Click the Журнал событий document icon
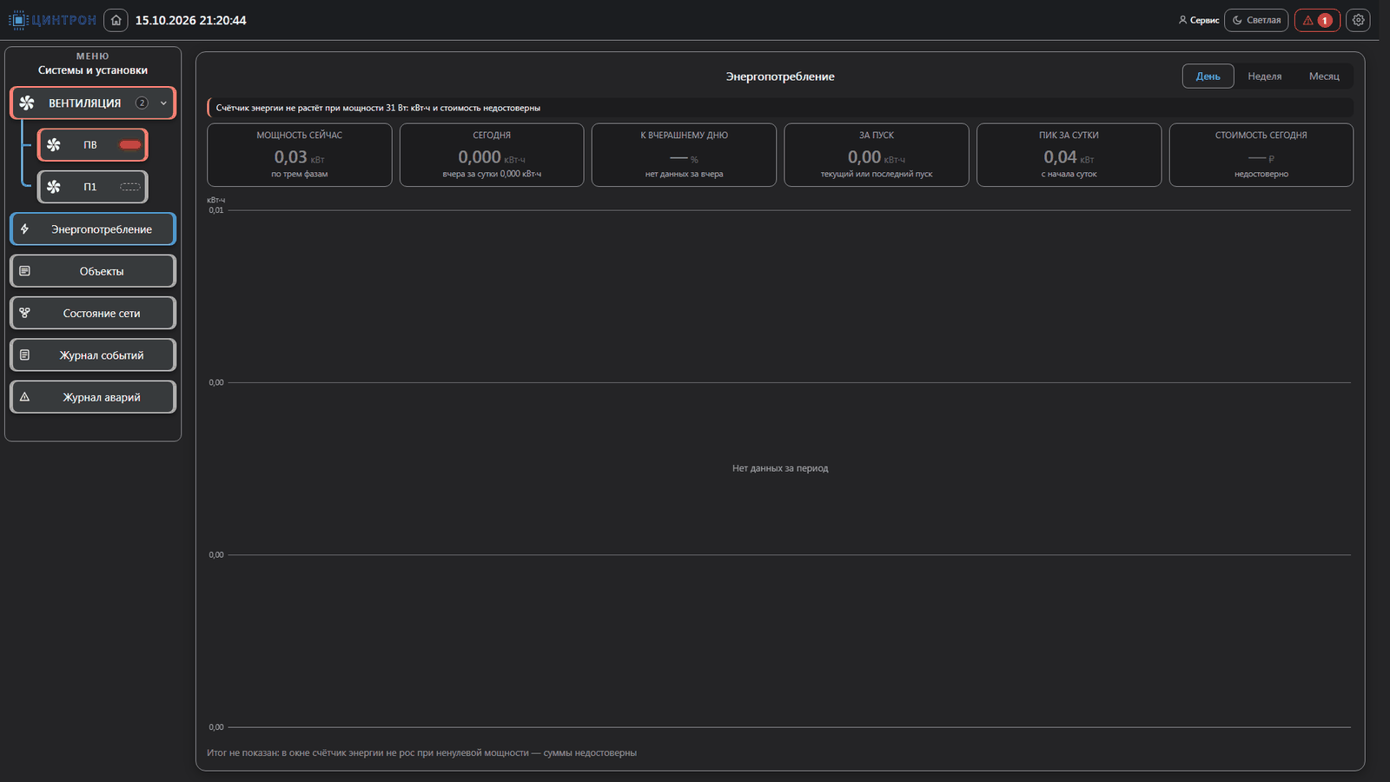1390x782 pixels. 24,355
